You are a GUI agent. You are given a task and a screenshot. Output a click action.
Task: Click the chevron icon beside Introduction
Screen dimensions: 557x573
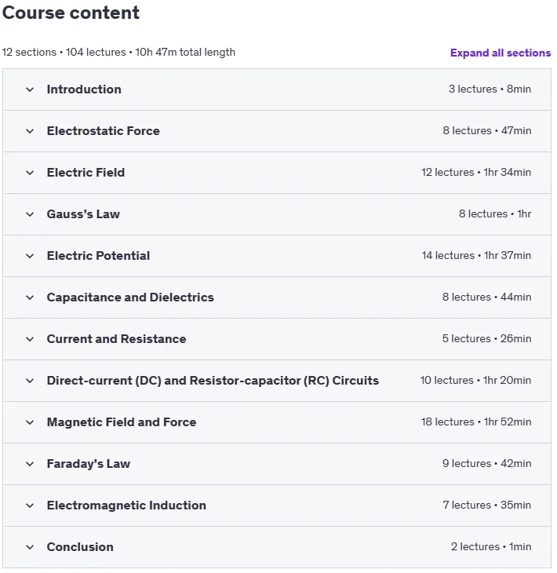(30, 89)
